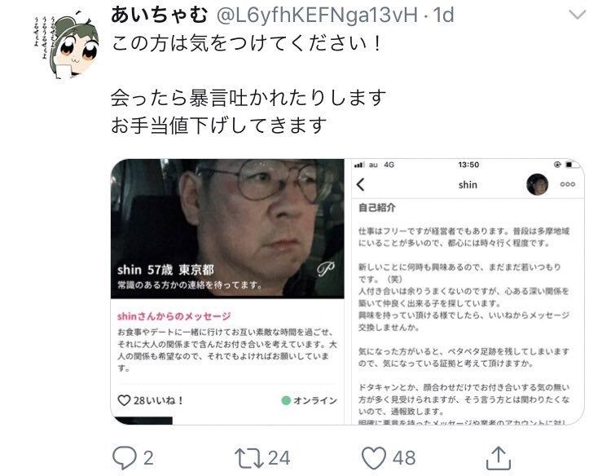The width and height of the screenshot is (611, 476).
Task: Open the @L6yfhKEFNga13vH handle link
Action: coord(317,15)
